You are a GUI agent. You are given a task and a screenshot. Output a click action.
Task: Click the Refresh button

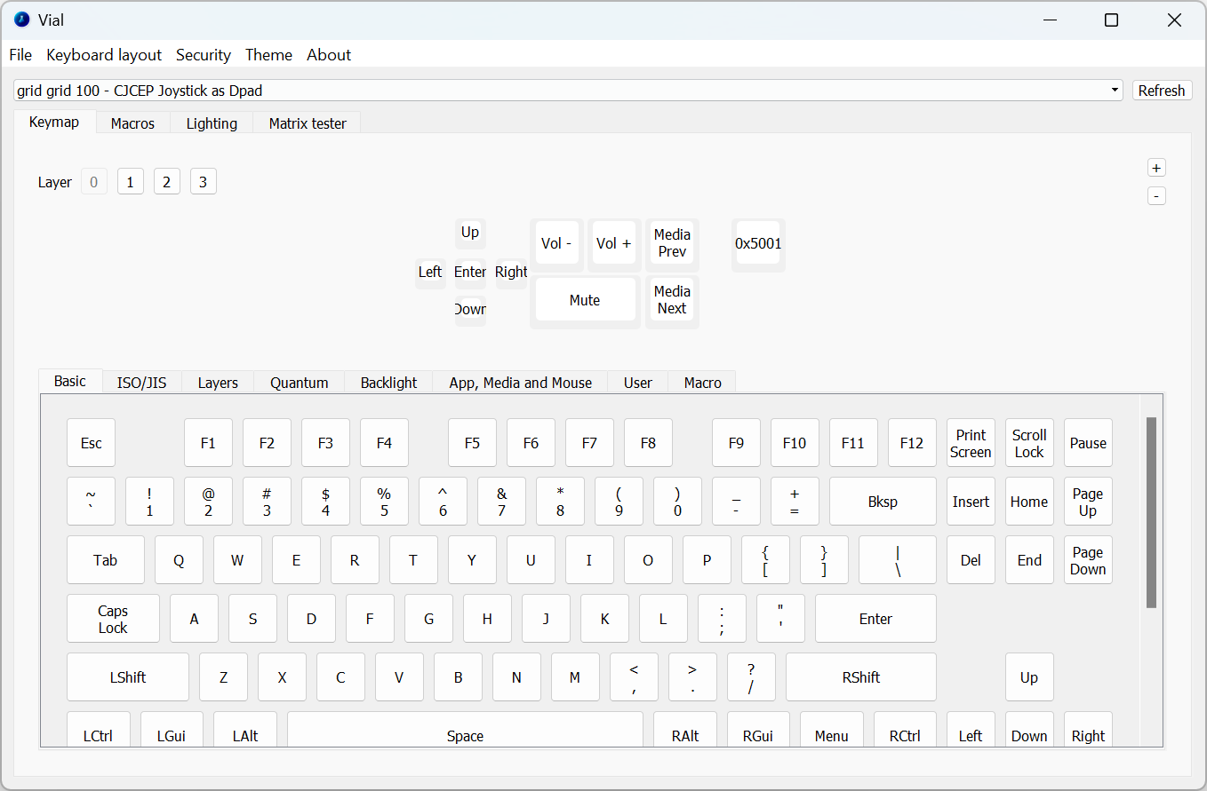pos(1162,91)
